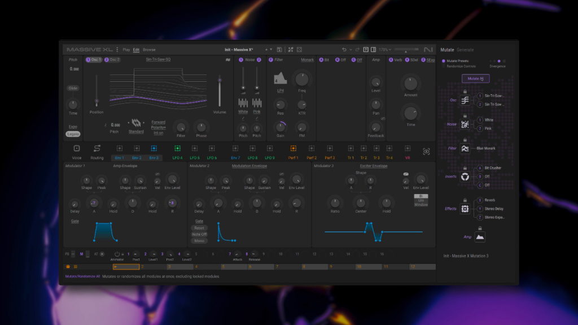Click the Tr 2 modulation assign icon
Screen dimensions: 578x325
tap(364, 148)
